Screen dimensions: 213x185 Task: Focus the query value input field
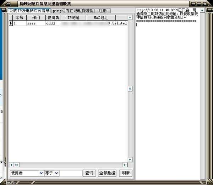pyautogui.click(x=71, y=173)
